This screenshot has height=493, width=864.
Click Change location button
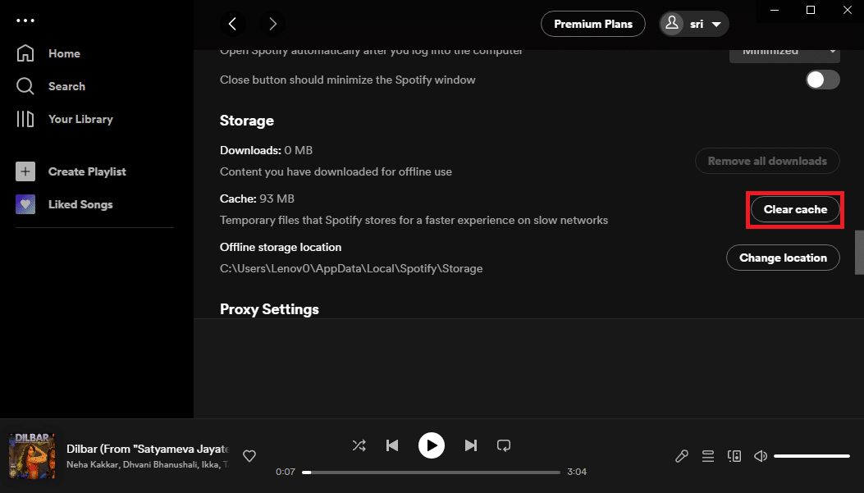(783, 258)
